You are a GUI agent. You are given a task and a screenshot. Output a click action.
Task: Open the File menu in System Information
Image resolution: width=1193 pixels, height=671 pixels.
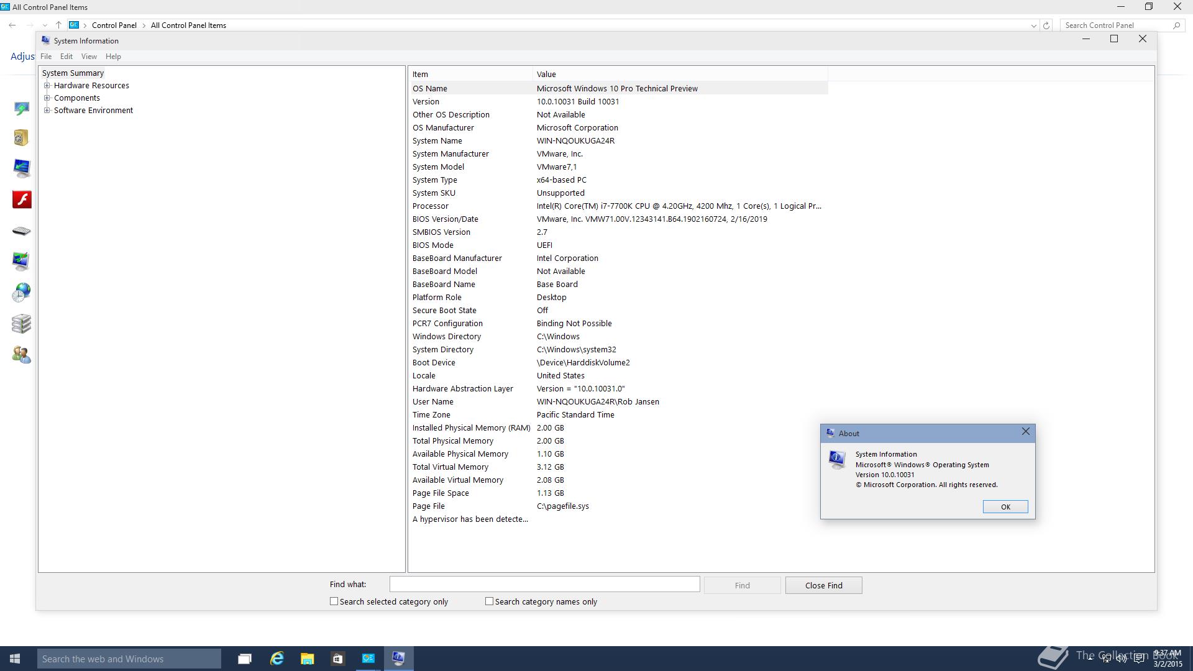pos(46,57)
